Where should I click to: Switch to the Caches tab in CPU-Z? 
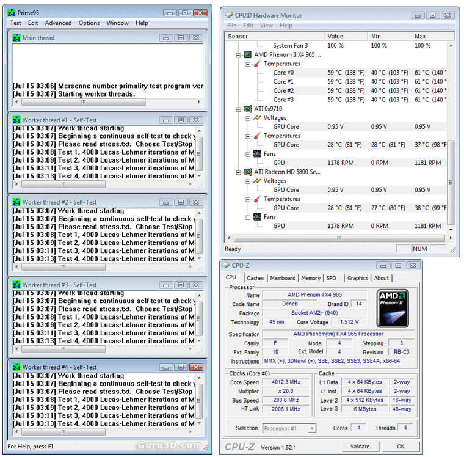255,279
